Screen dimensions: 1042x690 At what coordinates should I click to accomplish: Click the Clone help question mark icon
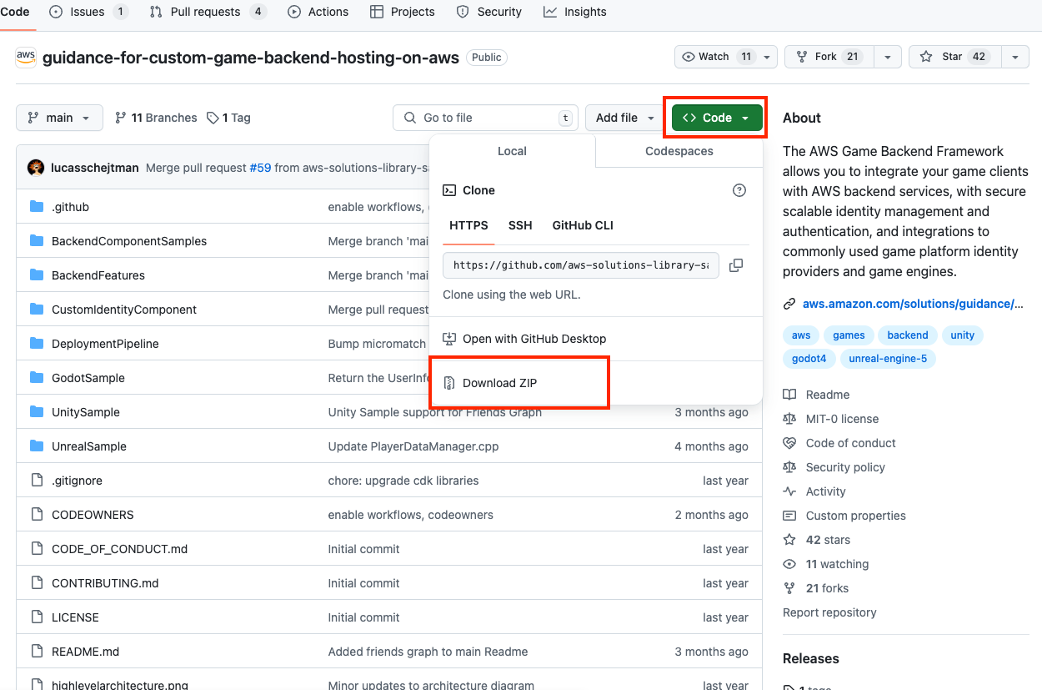point(739,190)
